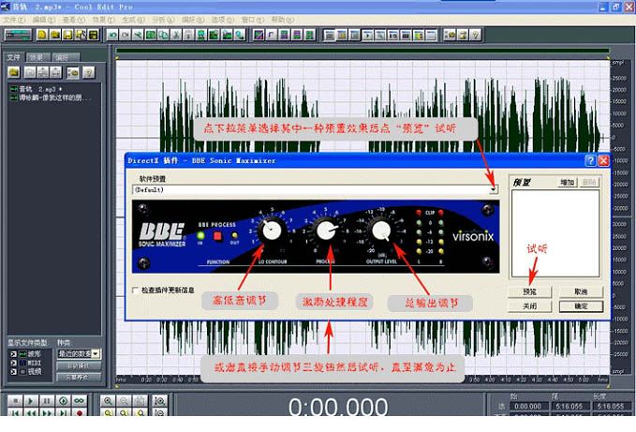Click the question mark help icon on main toolbar
This screenshot has width=636, height=432.
point(476,36)
